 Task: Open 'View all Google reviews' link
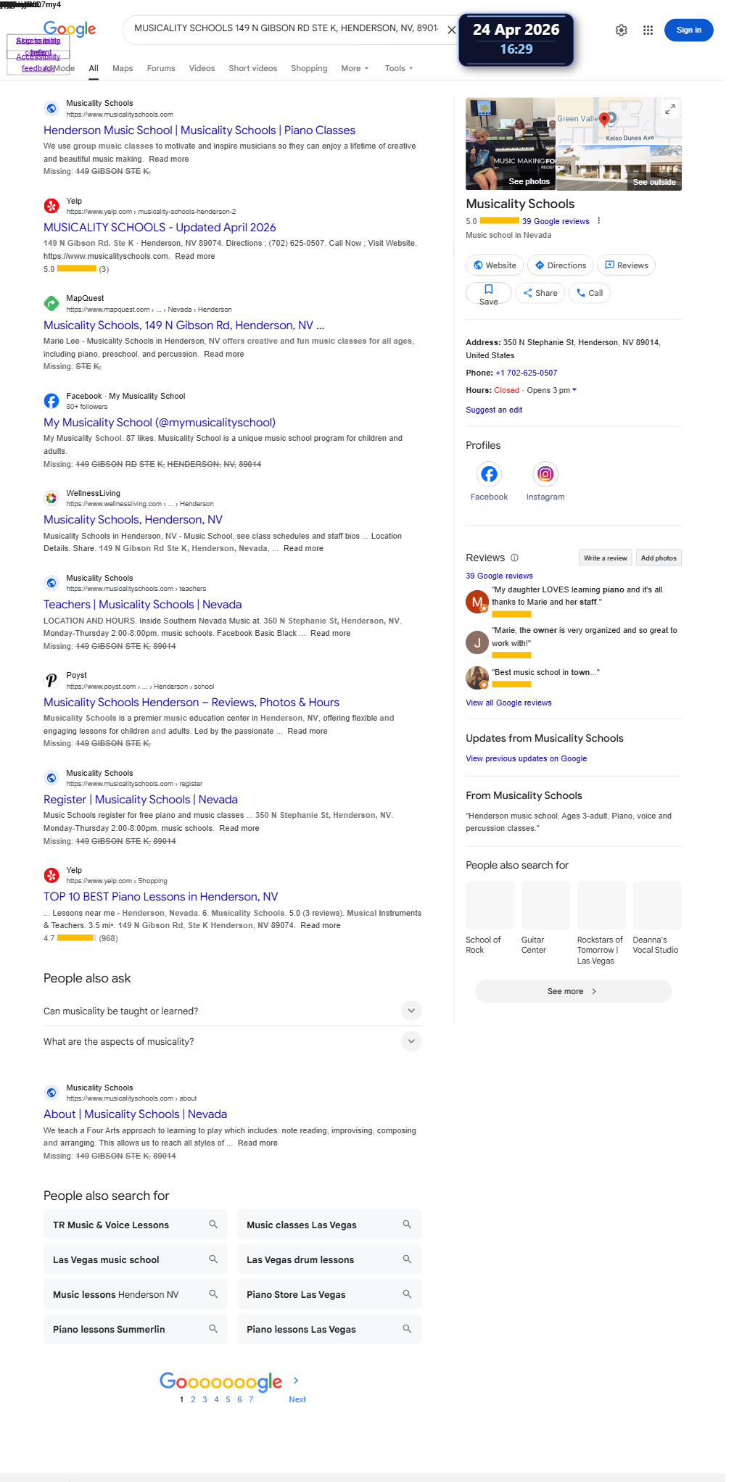pos(508,703)
